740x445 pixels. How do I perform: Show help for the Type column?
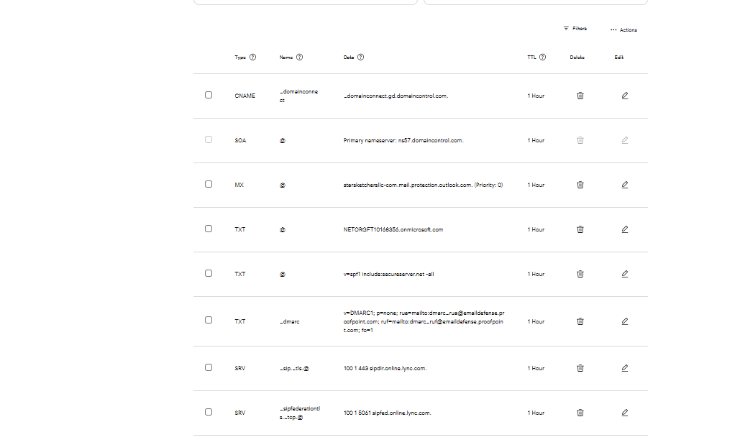click(253, 58)
